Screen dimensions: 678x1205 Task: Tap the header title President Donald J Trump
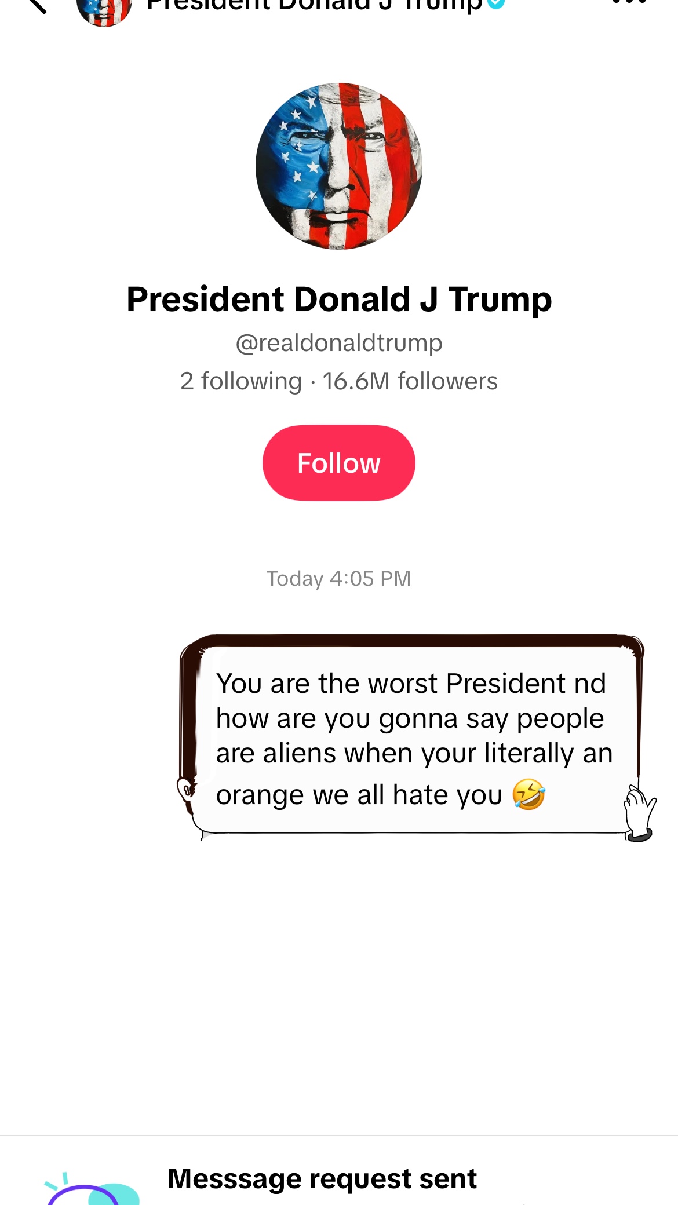tap(315, 5)
